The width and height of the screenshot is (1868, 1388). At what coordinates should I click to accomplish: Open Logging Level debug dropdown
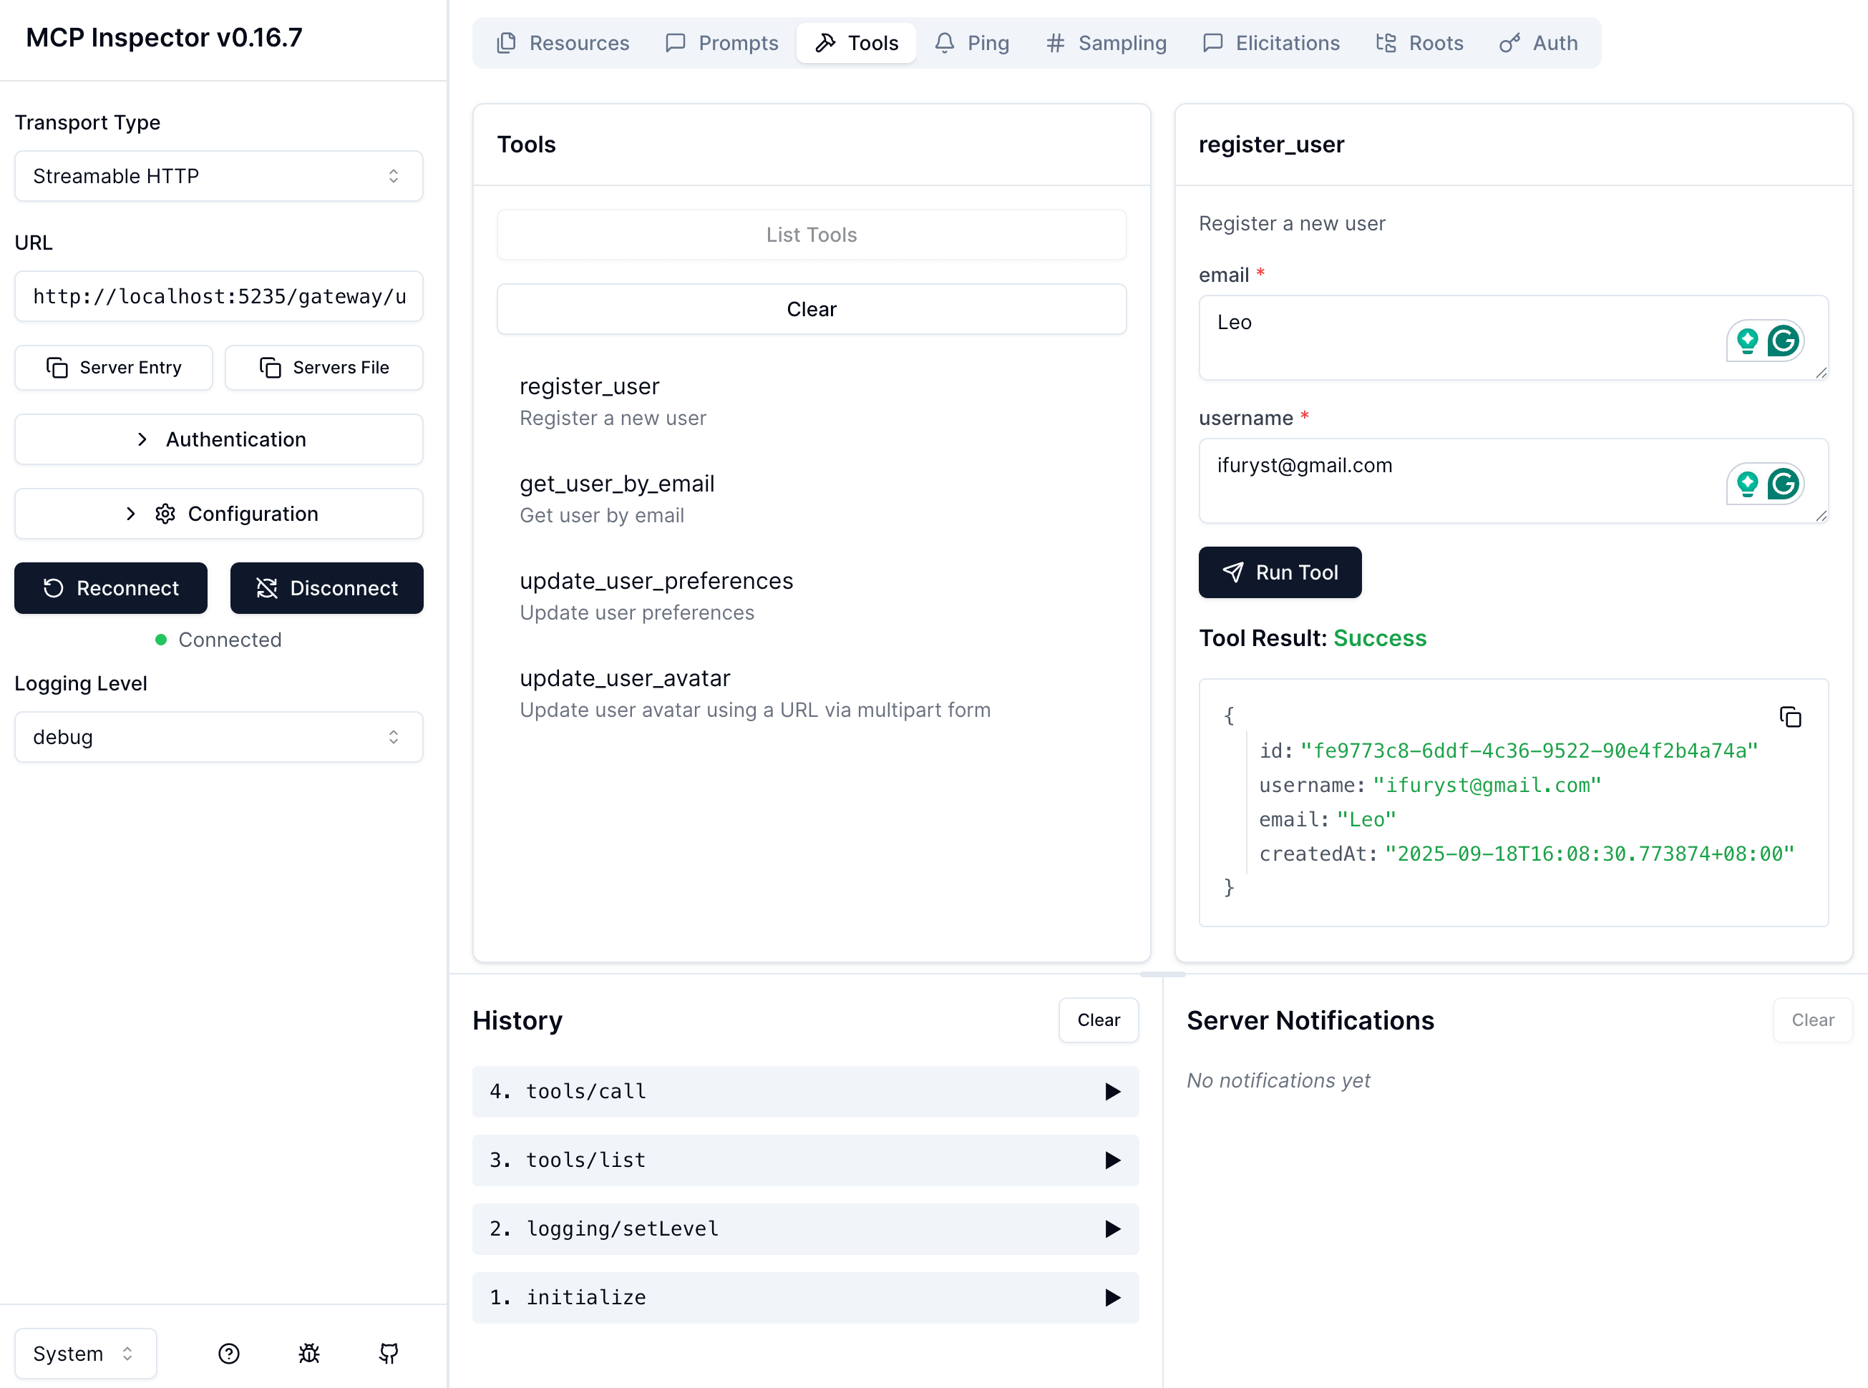(218, 736)
